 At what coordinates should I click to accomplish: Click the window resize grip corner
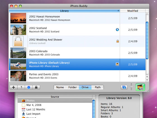click(x=148, y=91)
